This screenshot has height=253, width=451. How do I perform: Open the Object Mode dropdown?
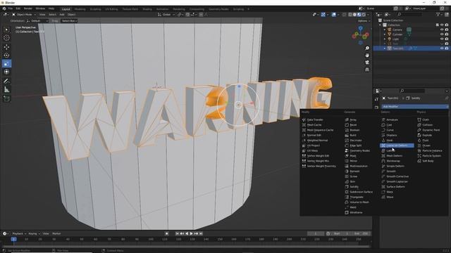point(24,14)
